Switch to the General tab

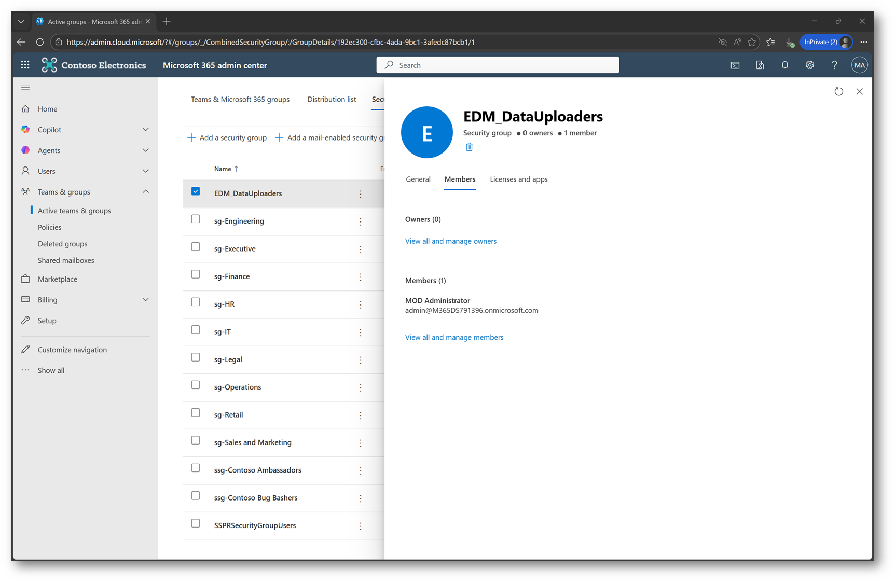tap(418, 179)
